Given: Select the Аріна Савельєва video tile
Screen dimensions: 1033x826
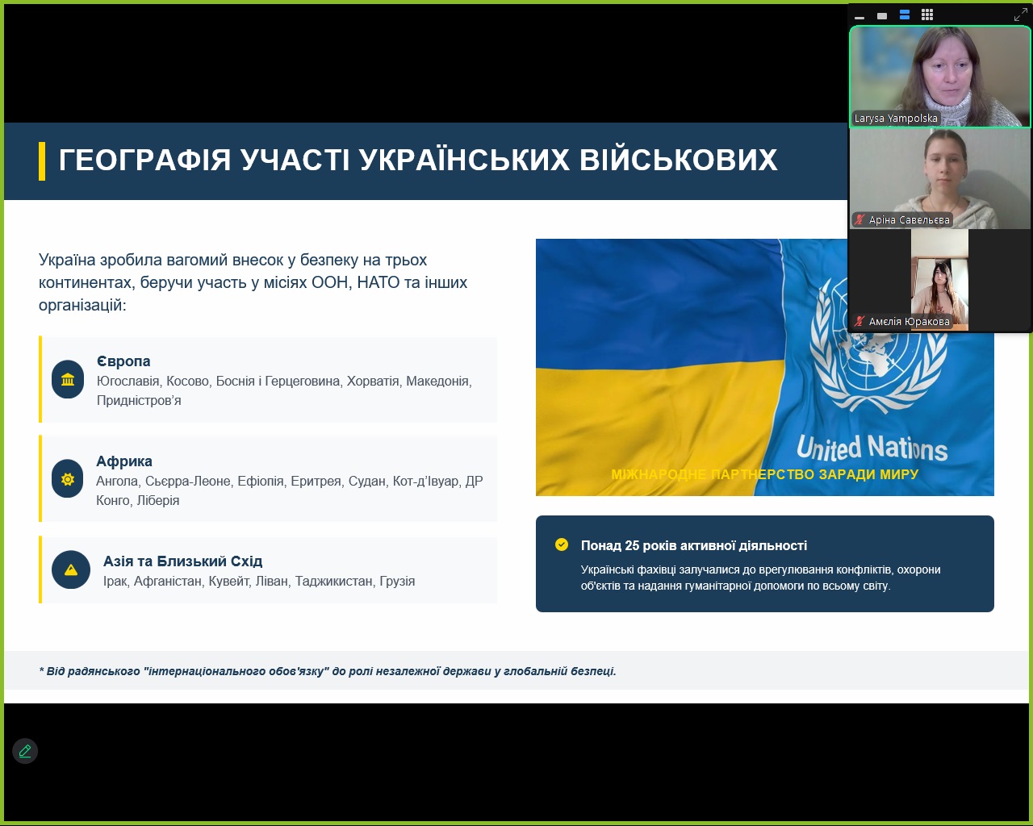Looking at the screenshot, I should tap(940, 173).
